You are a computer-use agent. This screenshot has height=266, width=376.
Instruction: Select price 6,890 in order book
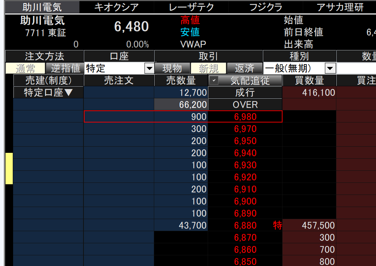(245, 213)
